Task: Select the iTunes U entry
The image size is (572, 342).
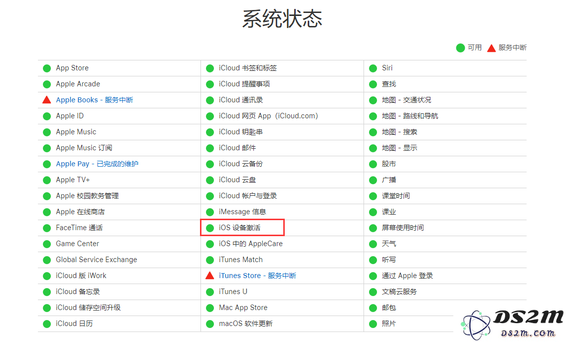Action: point(233,292)
